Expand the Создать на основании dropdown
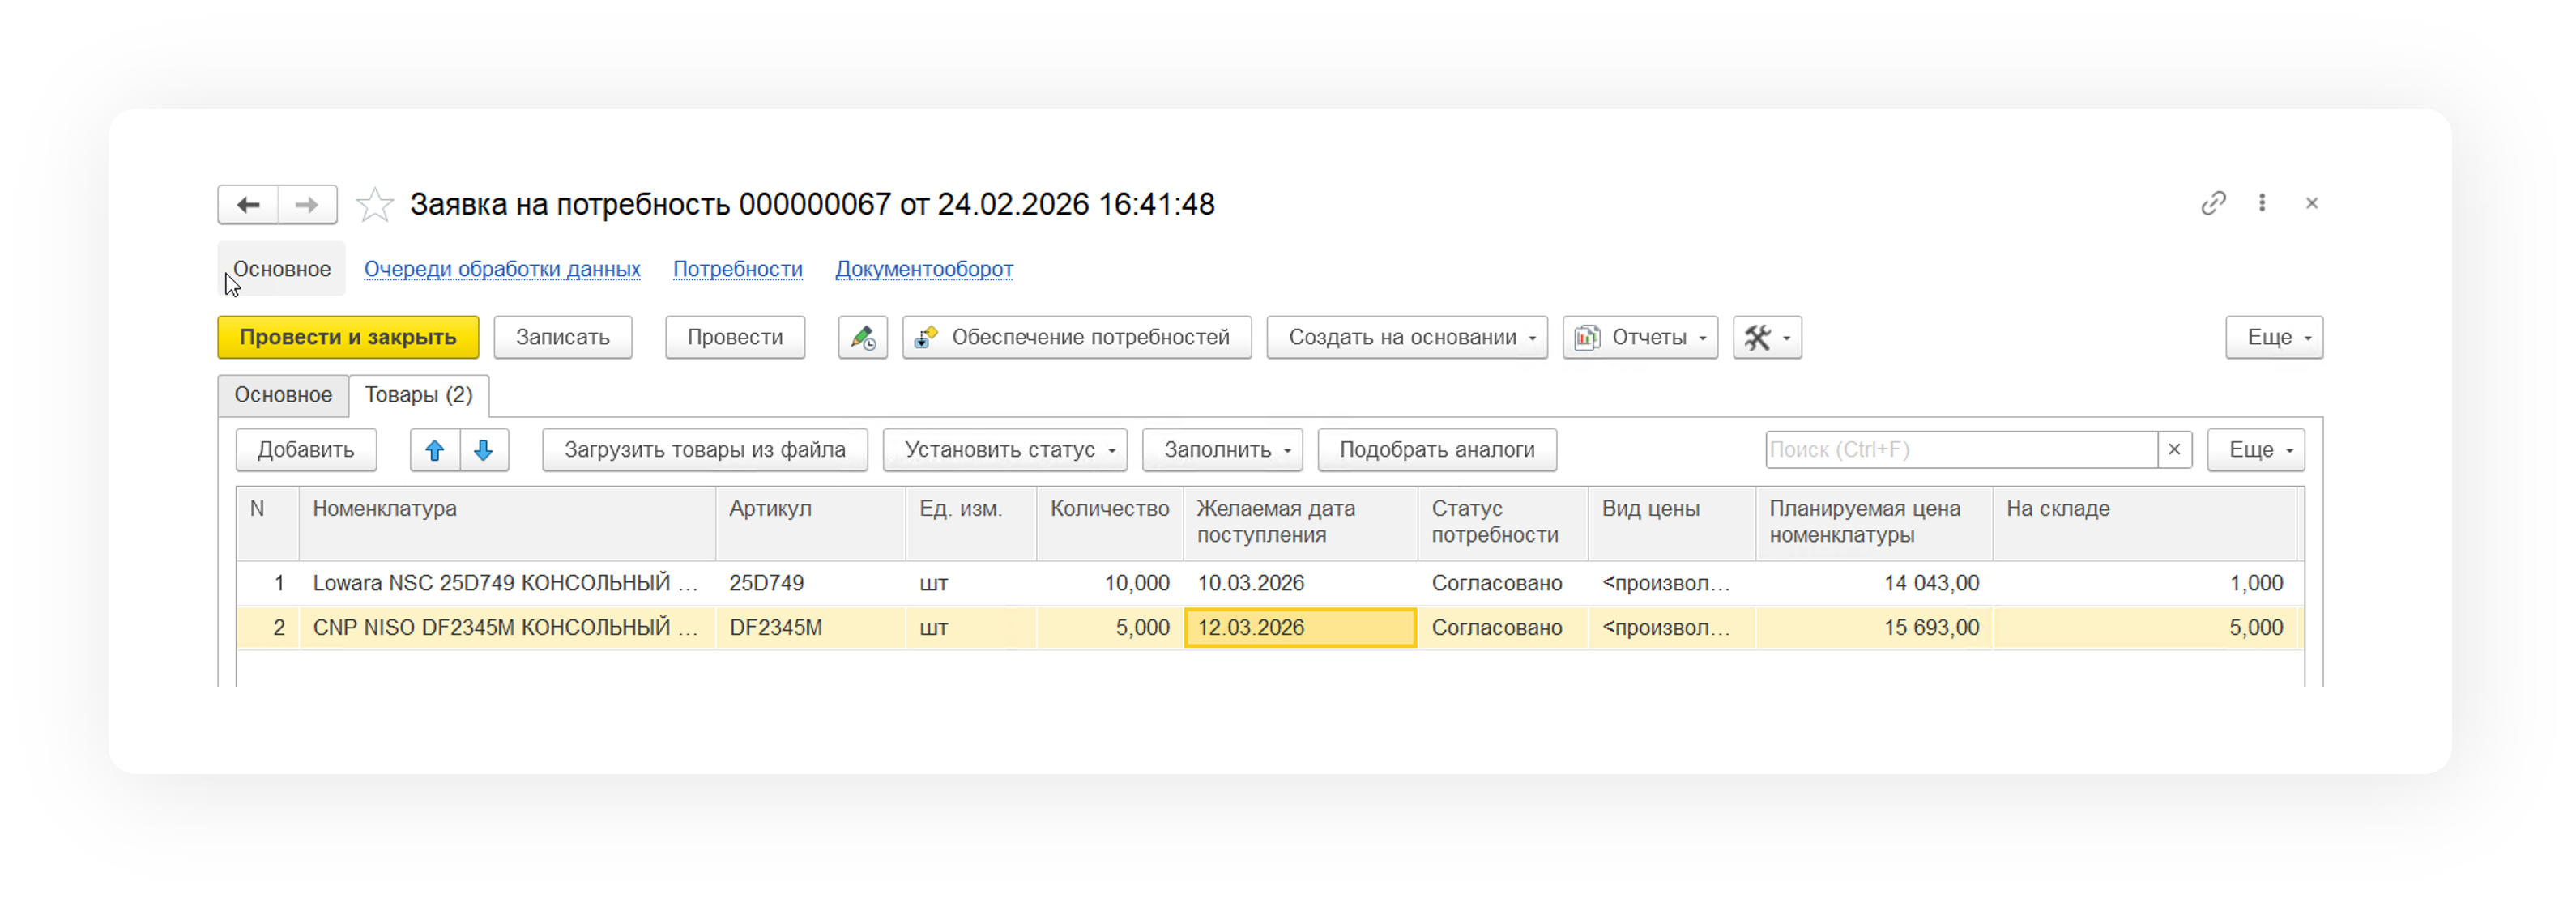 tap(1406, 338)
